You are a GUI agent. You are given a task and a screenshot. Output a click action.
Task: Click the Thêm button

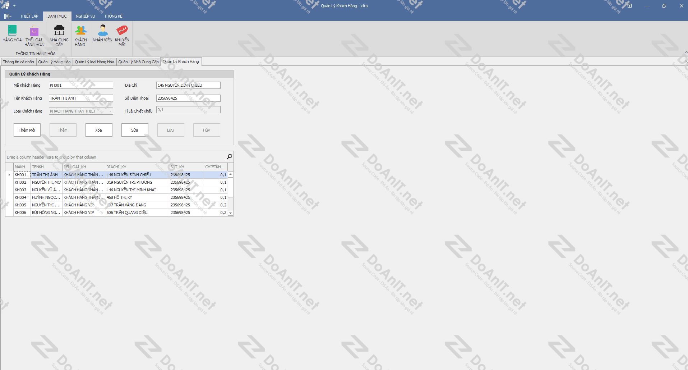(63, 130)
